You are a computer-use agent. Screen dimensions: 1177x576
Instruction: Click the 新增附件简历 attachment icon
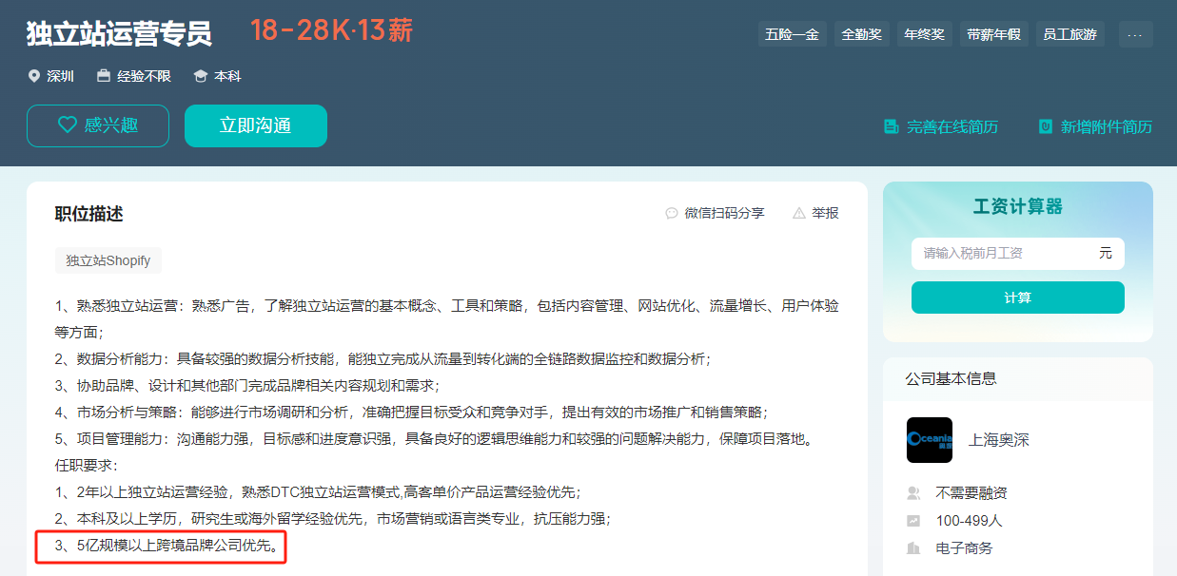pos(1045,126)
